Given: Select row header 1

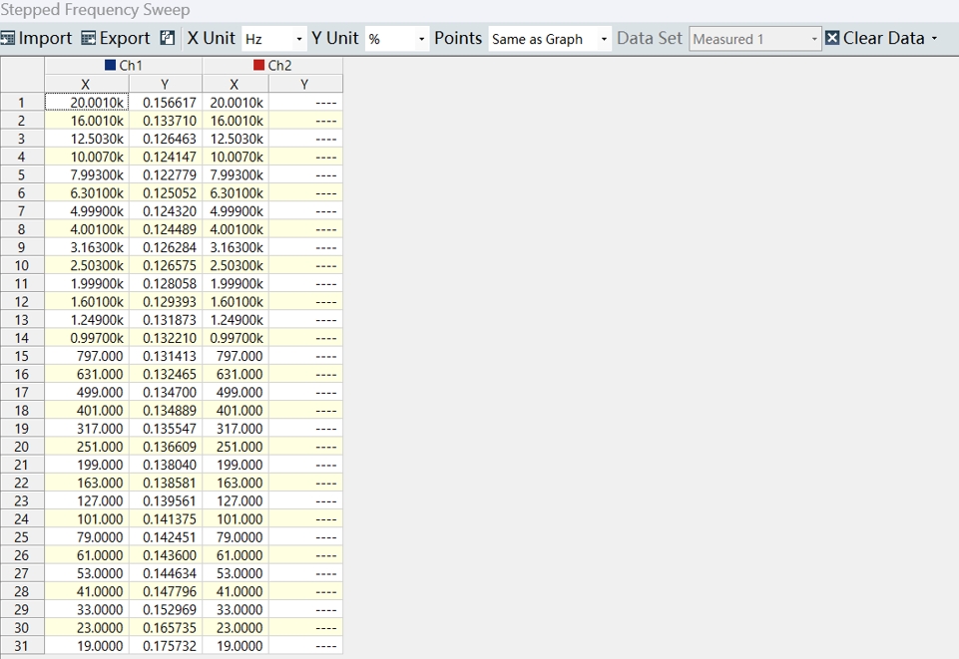Looking at the screenshot, I should (x=22, y=103).
